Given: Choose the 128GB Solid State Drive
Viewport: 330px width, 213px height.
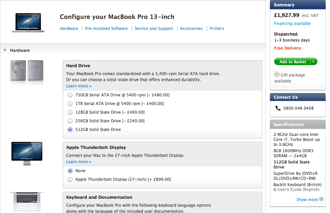Looking at the screenshot, I should tap(70, 112).
